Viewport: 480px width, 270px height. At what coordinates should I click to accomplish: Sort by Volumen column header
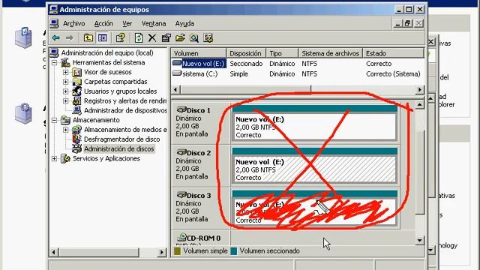point(198,53)
